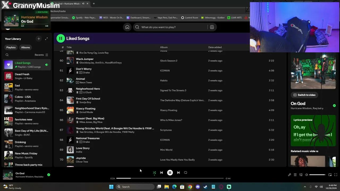Search in Your Library magnifier icon
340x191 pixels.
(7, 55)
